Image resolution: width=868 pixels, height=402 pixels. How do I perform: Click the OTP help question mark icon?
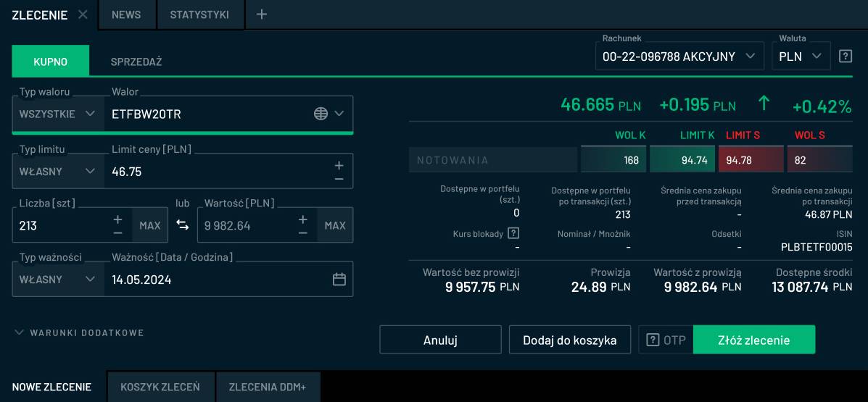click(653, 340)
